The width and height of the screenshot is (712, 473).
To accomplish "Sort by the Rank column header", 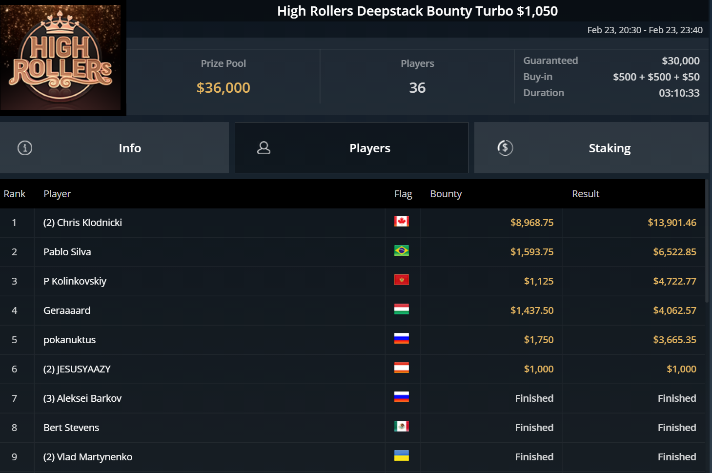I will tap(15, 194).
